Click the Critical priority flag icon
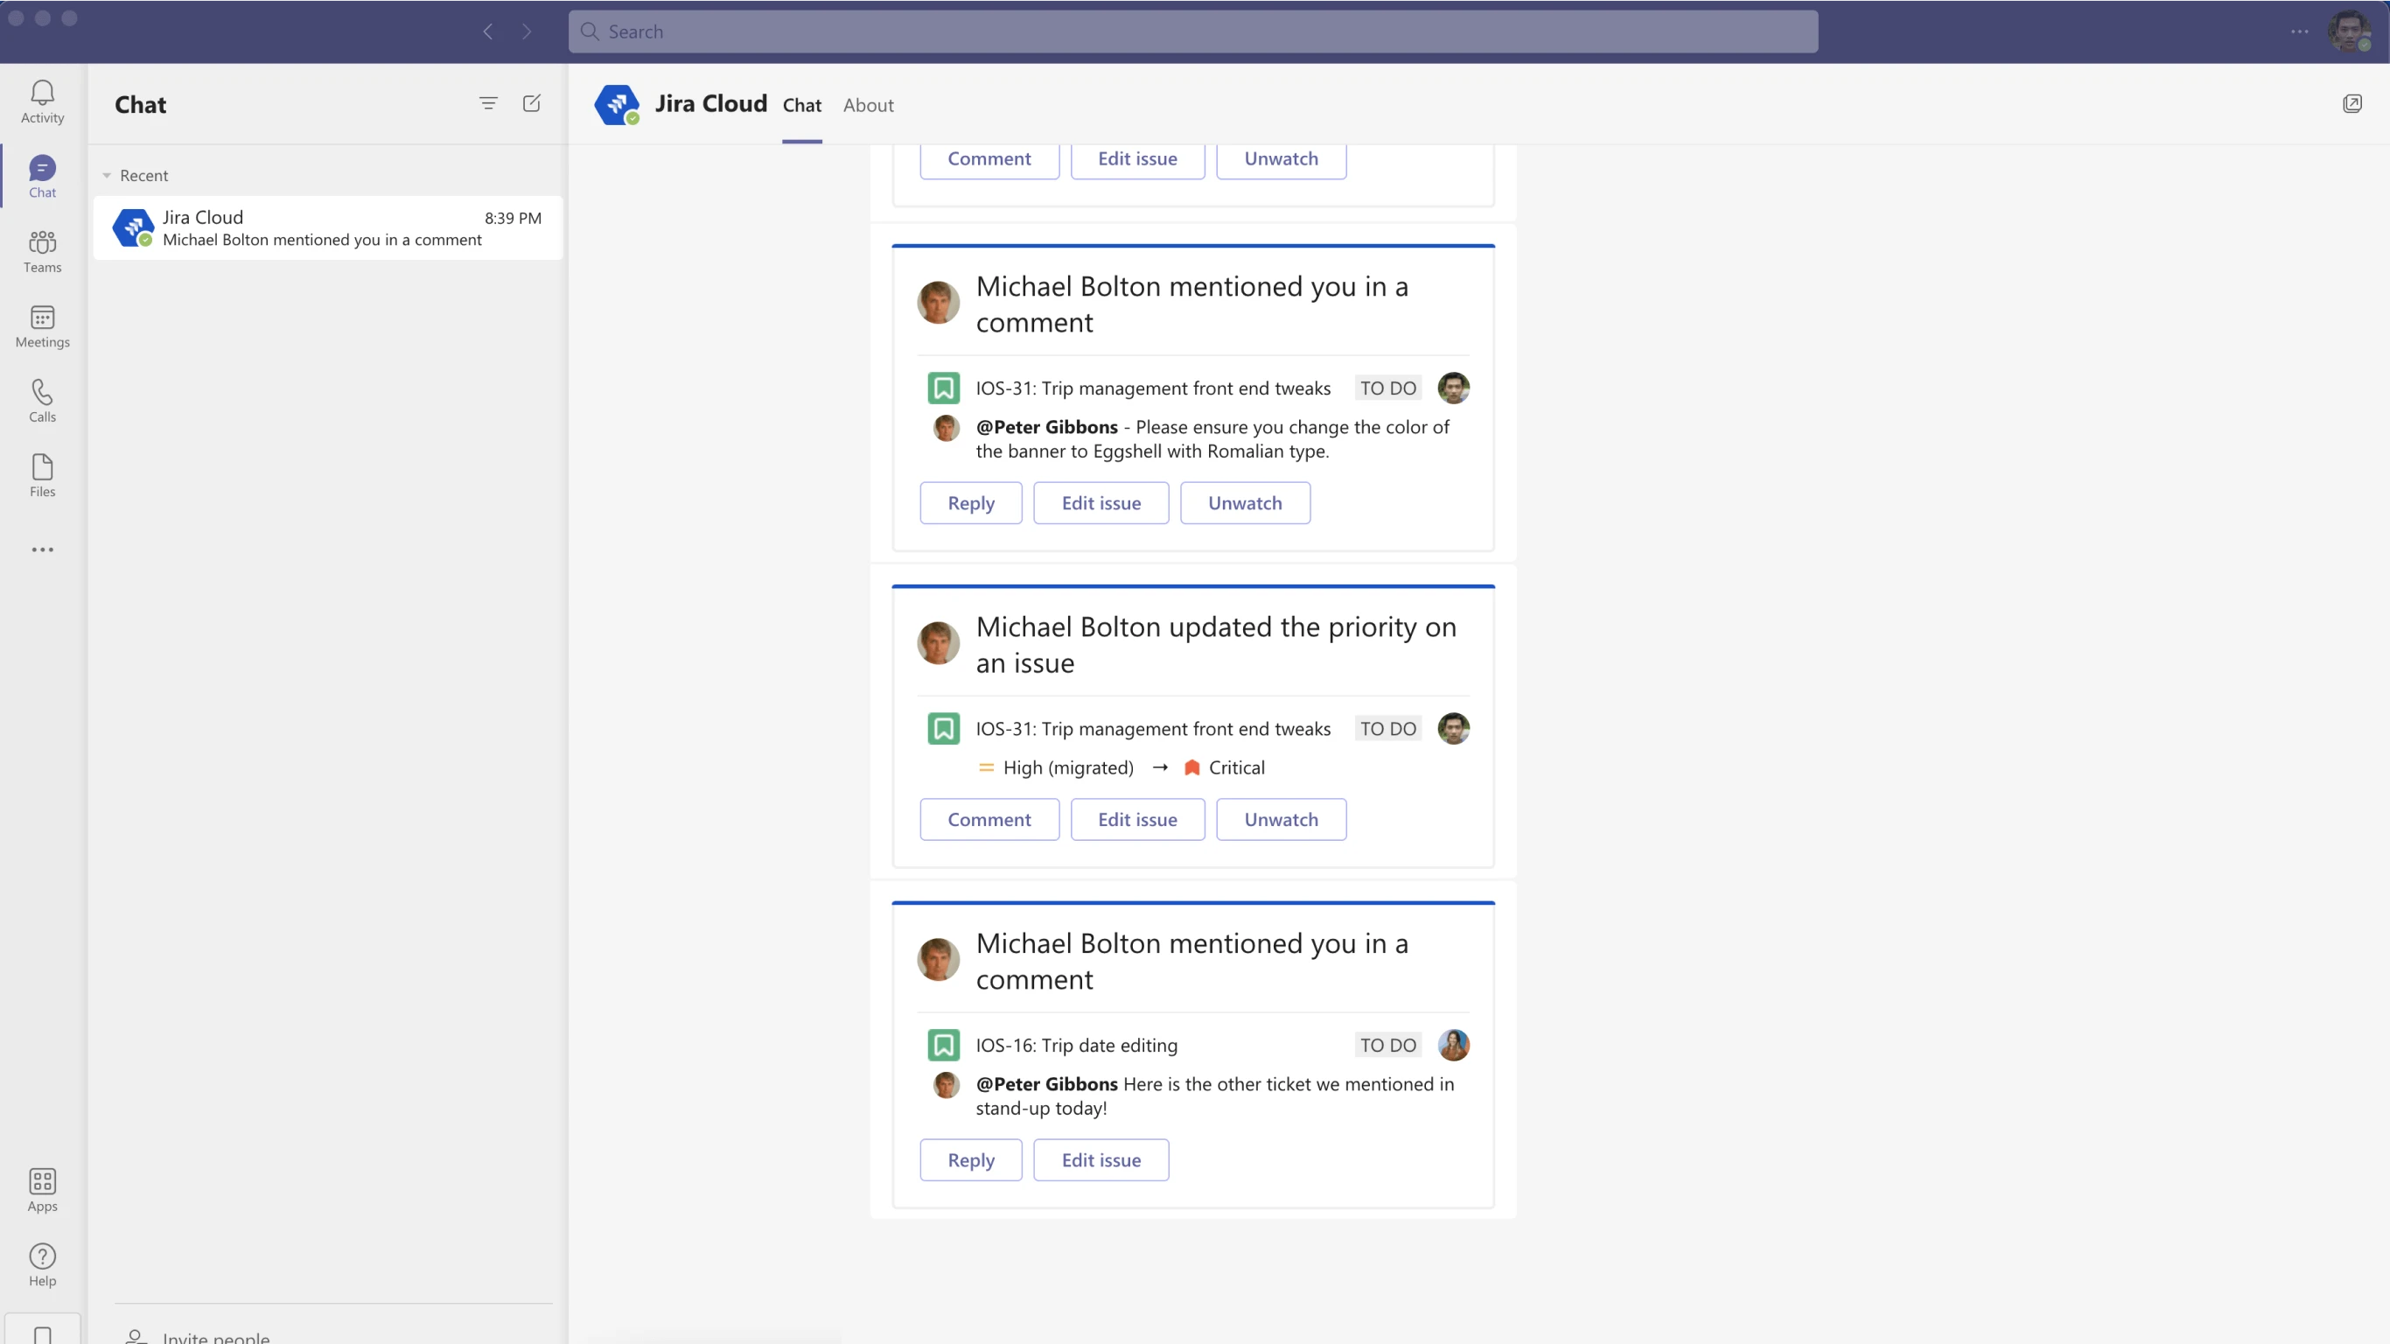 click(x=1192, y=767)
